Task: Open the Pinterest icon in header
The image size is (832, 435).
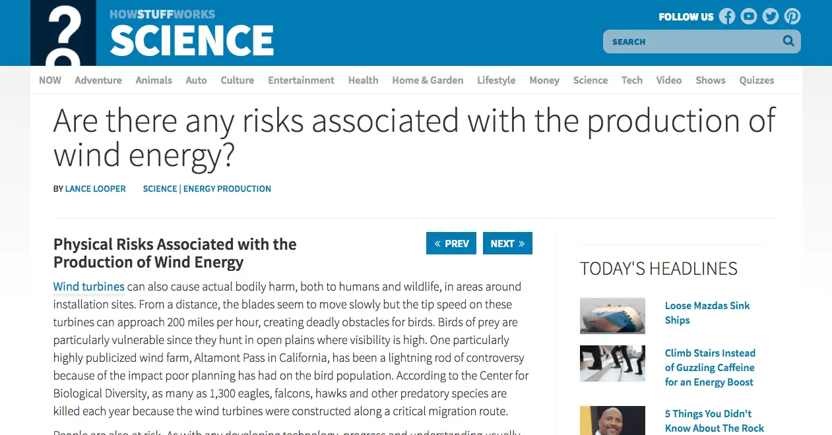Action: click(x=792, y=16)
